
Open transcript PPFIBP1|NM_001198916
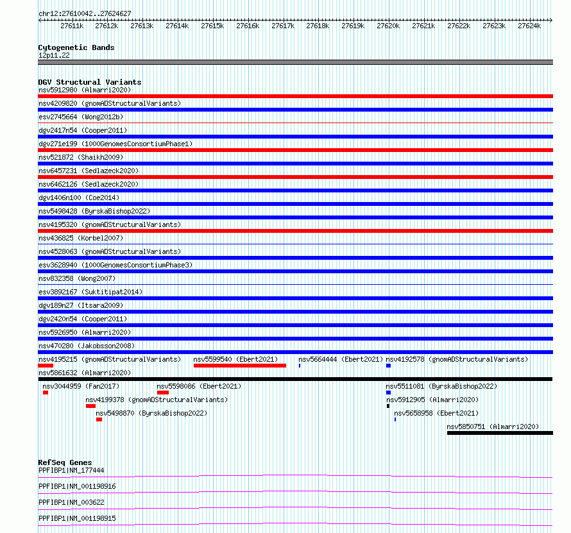point(77,486)
